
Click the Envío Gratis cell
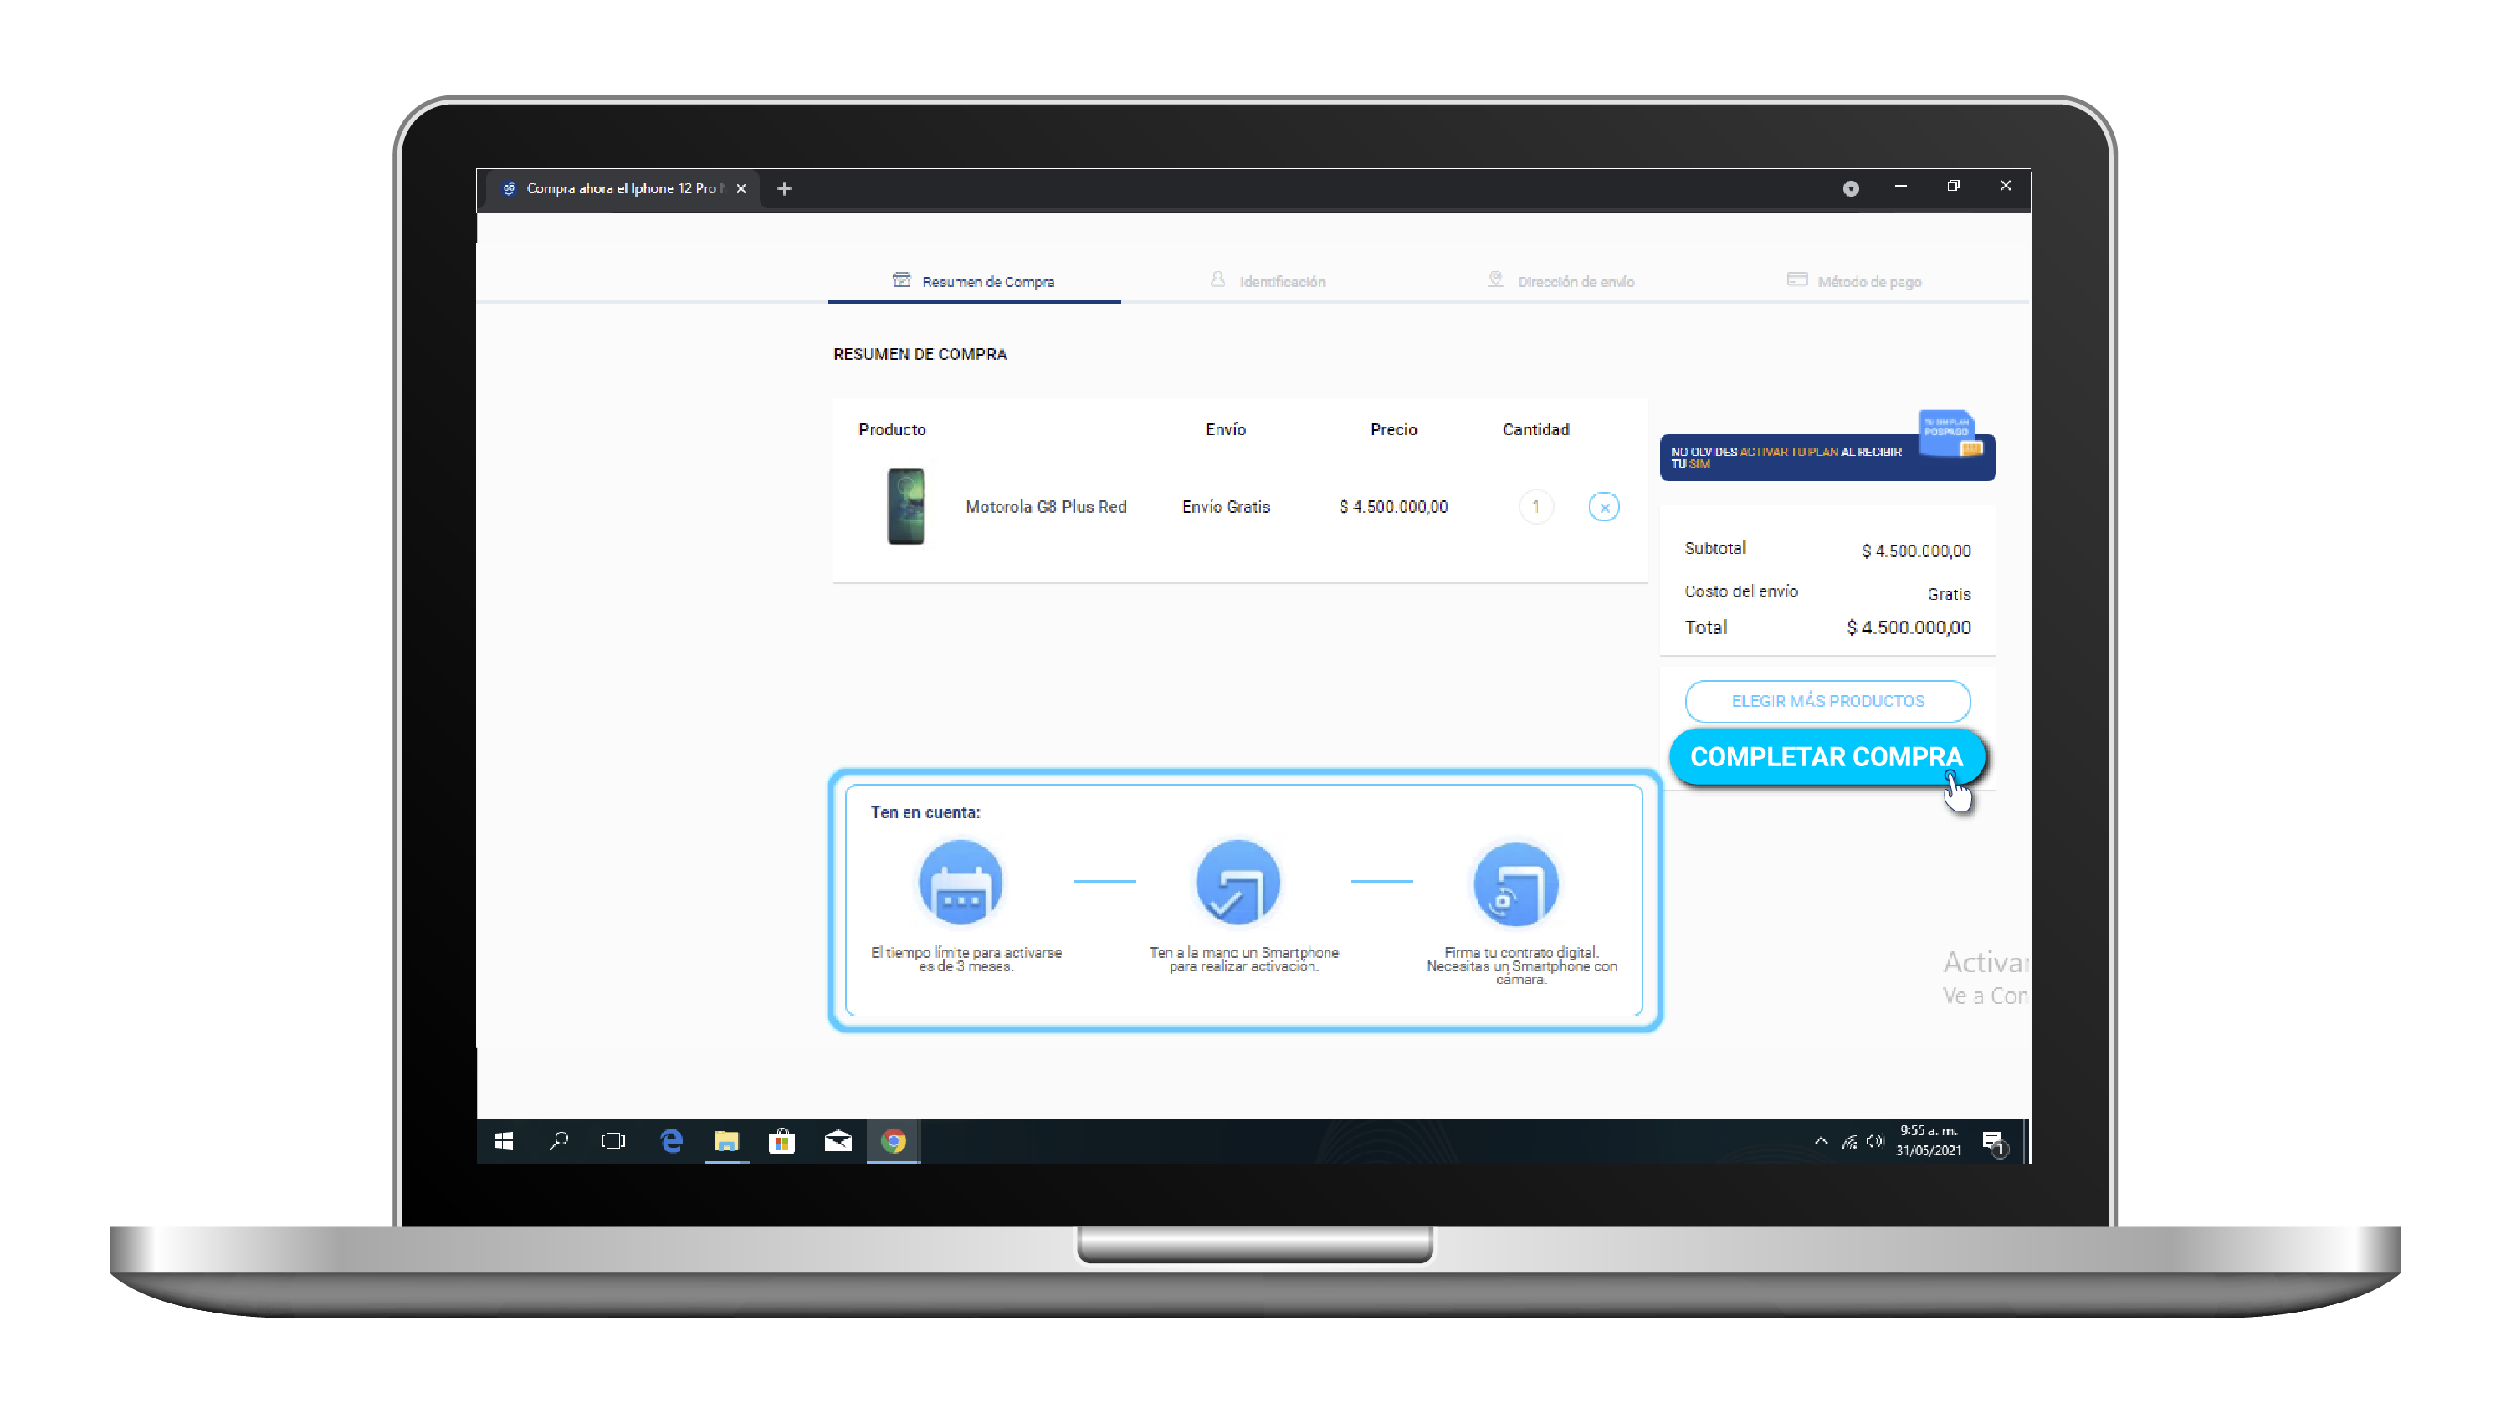[x=1225, y=507]
